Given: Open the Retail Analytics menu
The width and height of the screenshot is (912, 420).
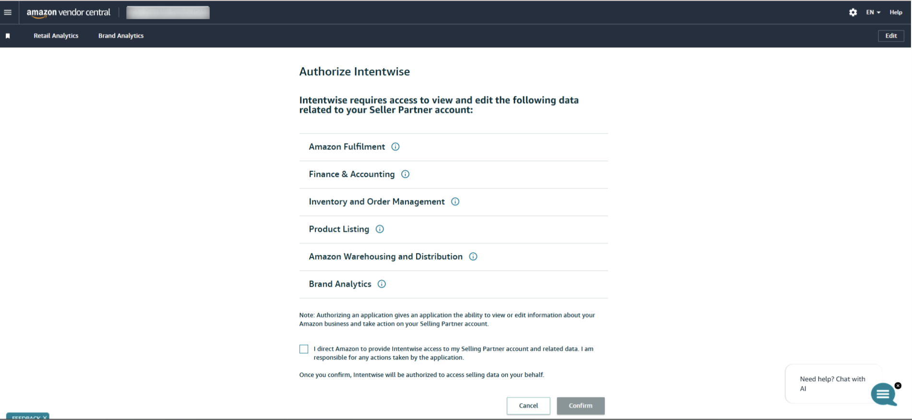Looking at the screenshot, I should 56,36.
